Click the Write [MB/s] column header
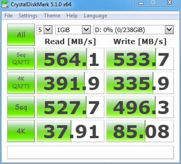 pyautogui.click(x=140, y=41)
